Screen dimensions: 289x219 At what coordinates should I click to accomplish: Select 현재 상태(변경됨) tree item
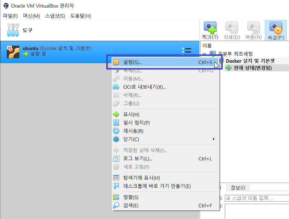pyautogui.click(x=253, y=68)
